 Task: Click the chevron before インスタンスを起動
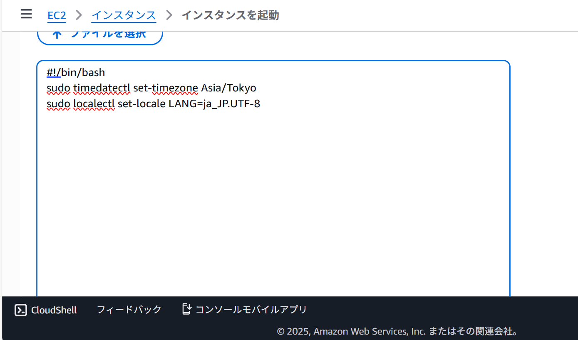coord(169,15)
